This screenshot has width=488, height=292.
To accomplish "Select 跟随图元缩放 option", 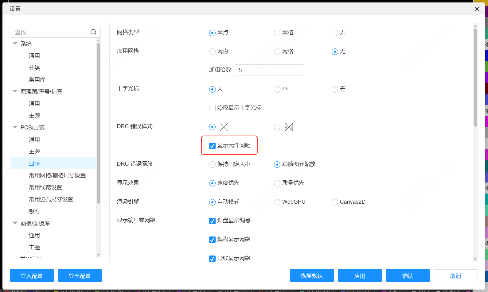I will click(277, 164).
